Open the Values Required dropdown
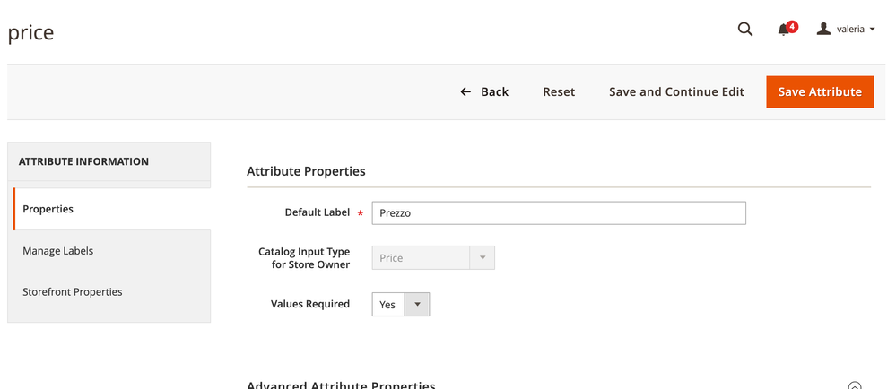This screenshot has height=389, width=896. (401, 305)
